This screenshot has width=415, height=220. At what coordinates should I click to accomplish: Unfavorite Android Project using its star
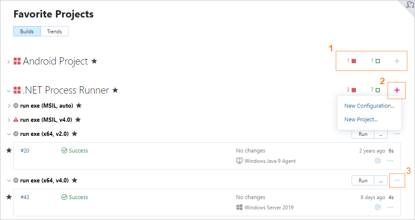94,61
